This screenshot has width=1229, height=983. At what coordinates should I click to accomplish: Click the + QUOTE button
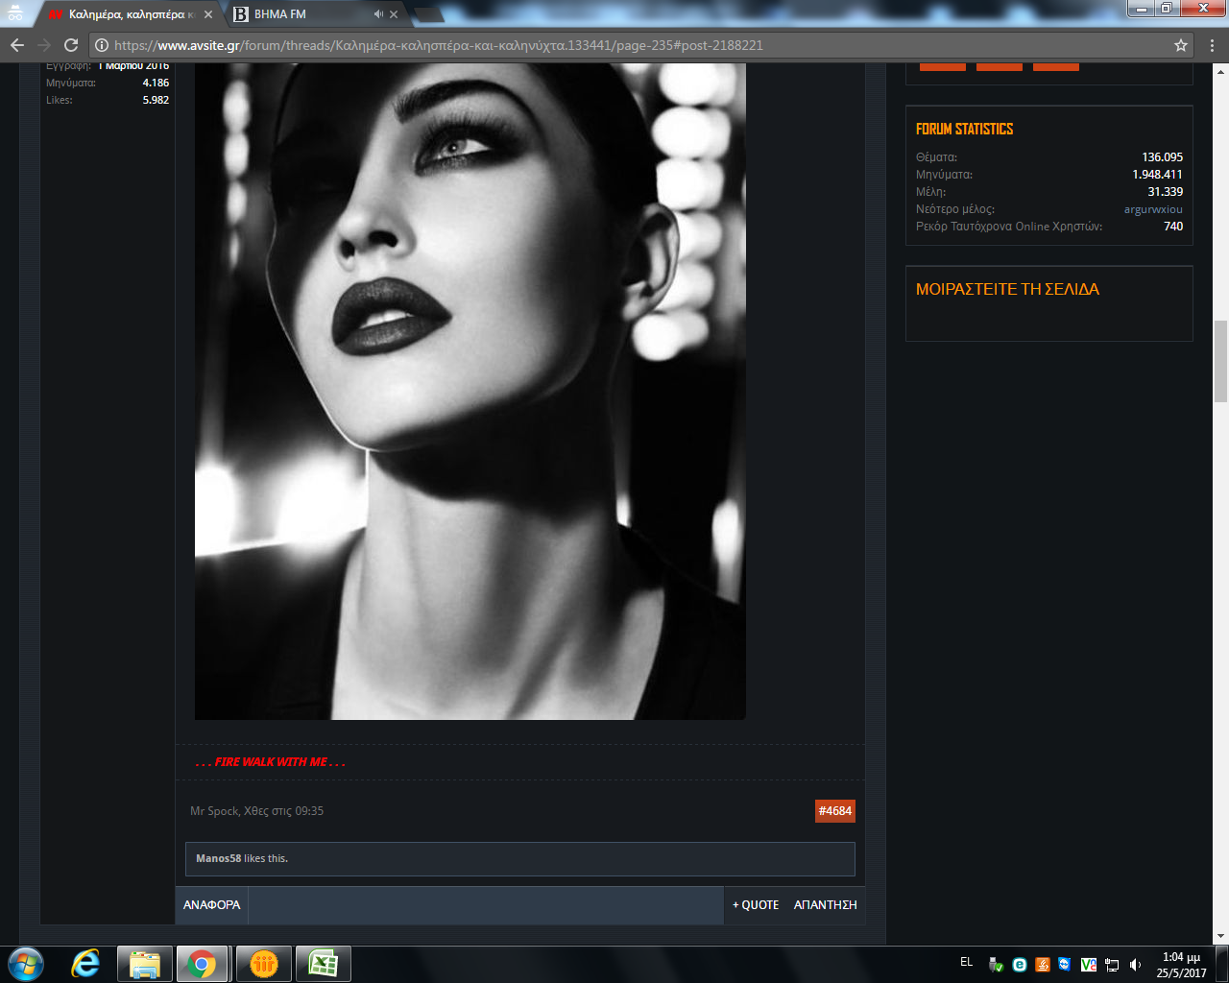(x=756, y=905)
